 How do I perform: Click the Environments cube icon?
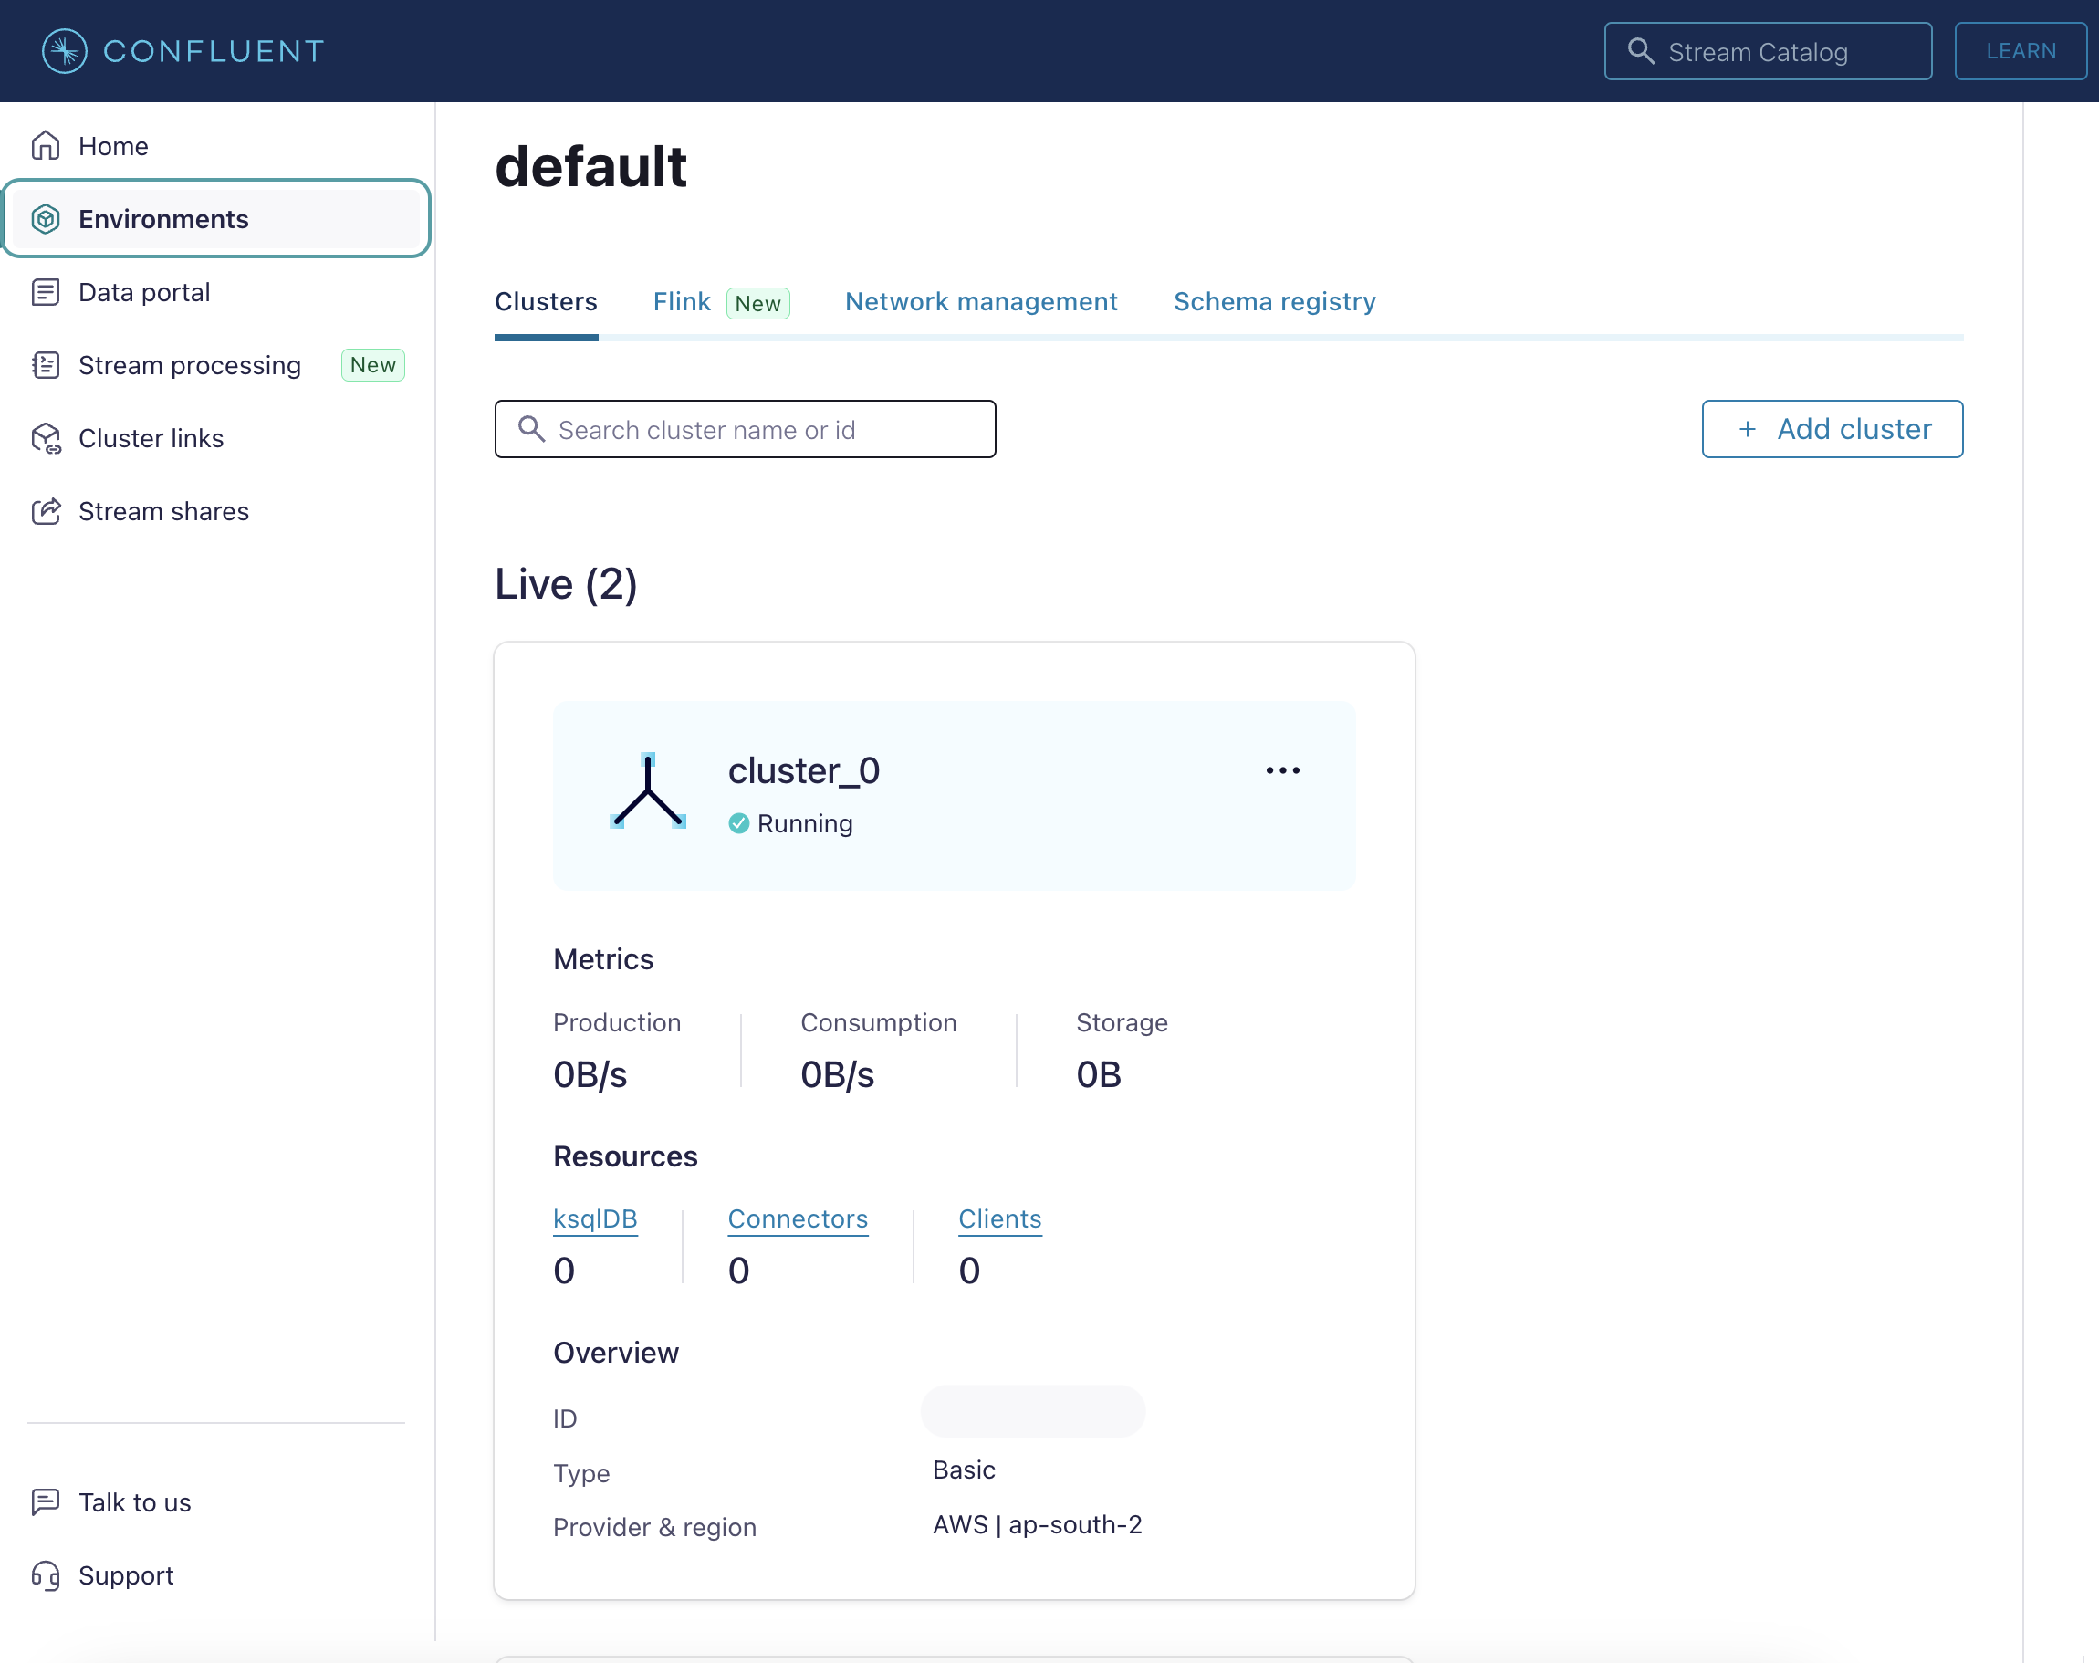pyautogui.click(x=46, y=219)
